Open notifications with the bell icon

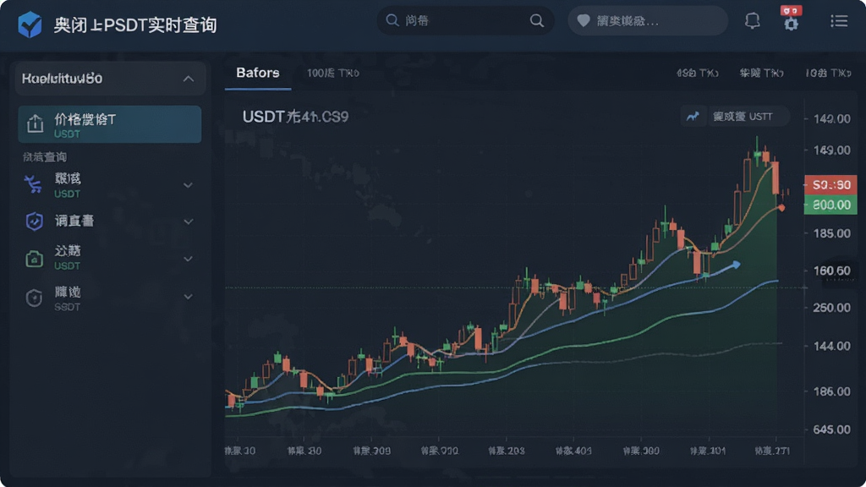point(752,21)
